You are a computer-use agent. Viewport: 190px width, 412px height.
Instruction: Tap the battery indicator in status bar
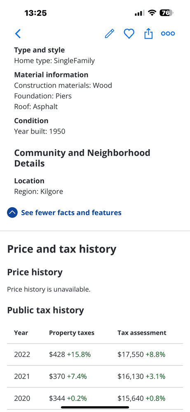point(167,13)
